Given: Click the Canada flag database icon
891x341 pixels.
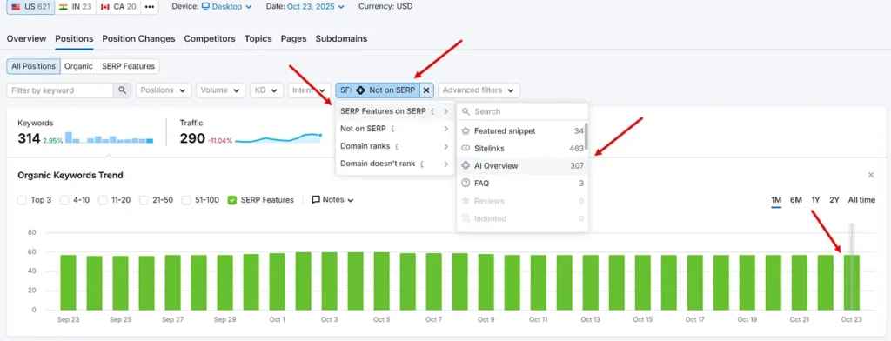Looking at the screenshot, I should [104, 7].
